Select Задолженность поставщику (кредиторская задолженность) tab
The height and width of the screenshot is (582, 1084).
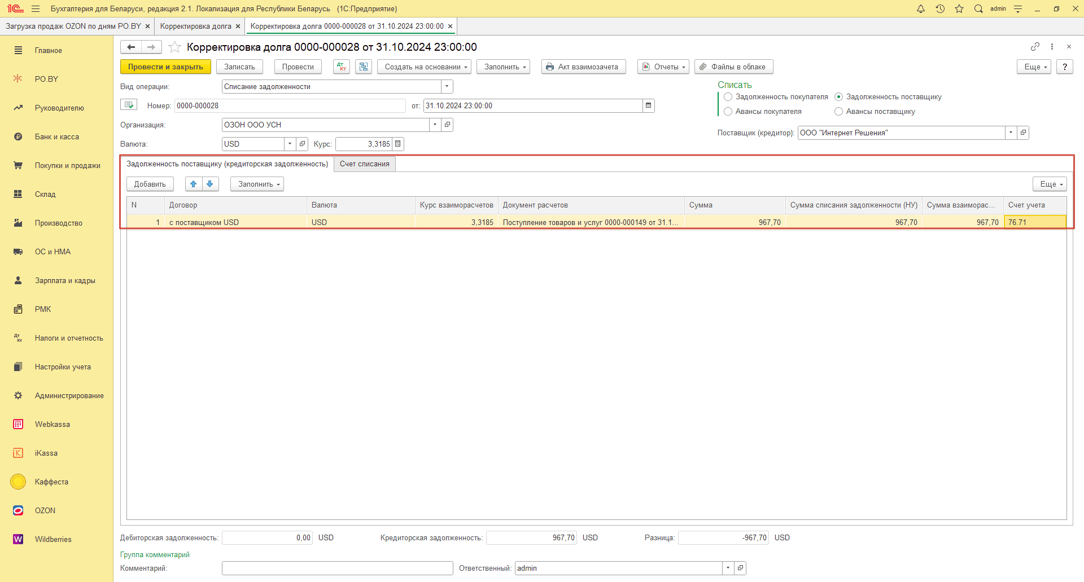click(x=227, y=164)
